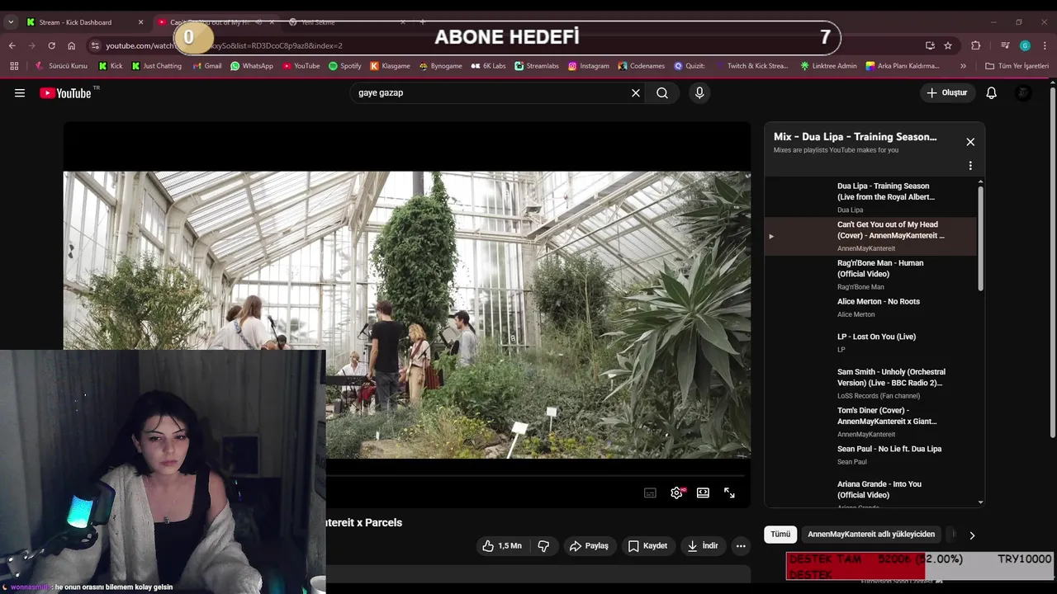Viewport: 1057px width, 594px height.
Task: Share the video via Paylaş
Action: [589, 546]
